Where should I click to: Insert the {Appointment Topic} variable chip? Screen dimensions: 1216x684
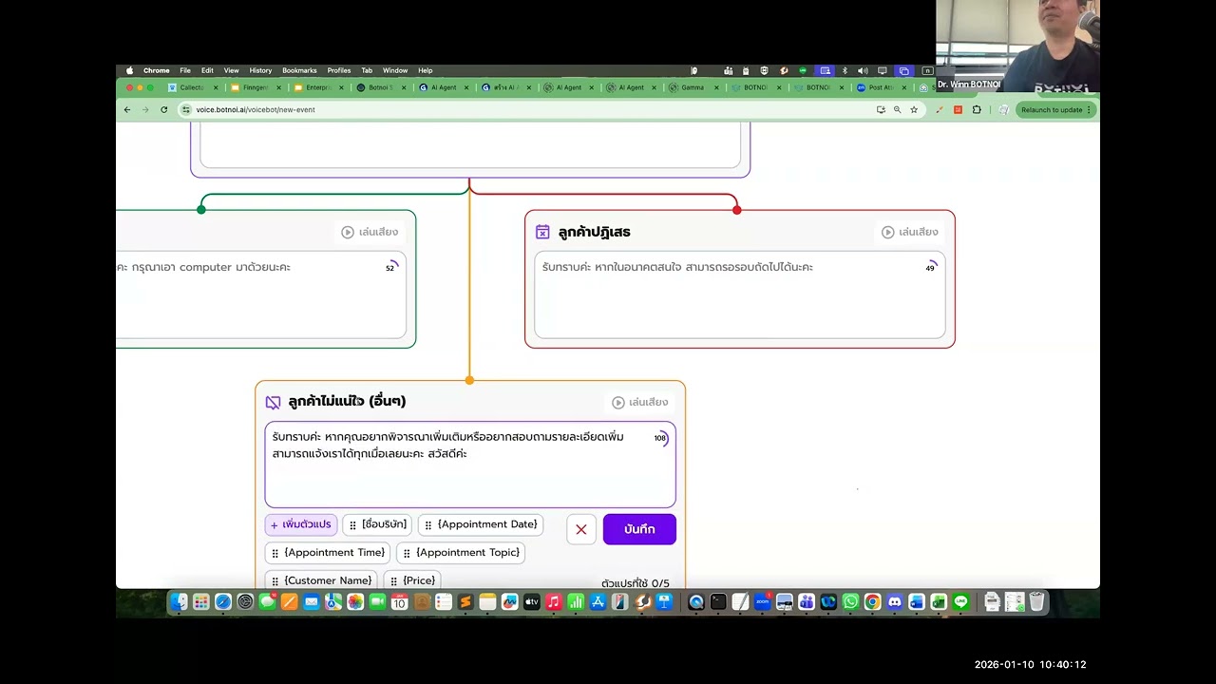(x=461, y=552)
